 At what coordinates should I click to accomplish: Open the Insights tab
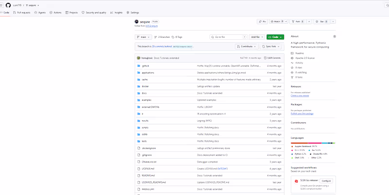click(x=116, y=13)
